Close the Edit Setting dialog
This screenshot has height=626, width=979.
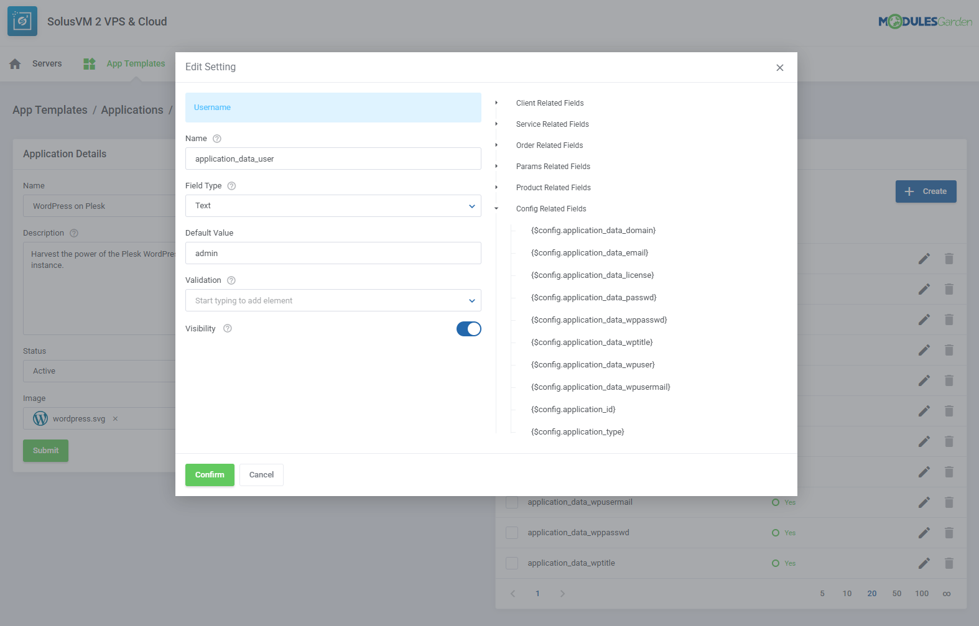pos(779,68)
